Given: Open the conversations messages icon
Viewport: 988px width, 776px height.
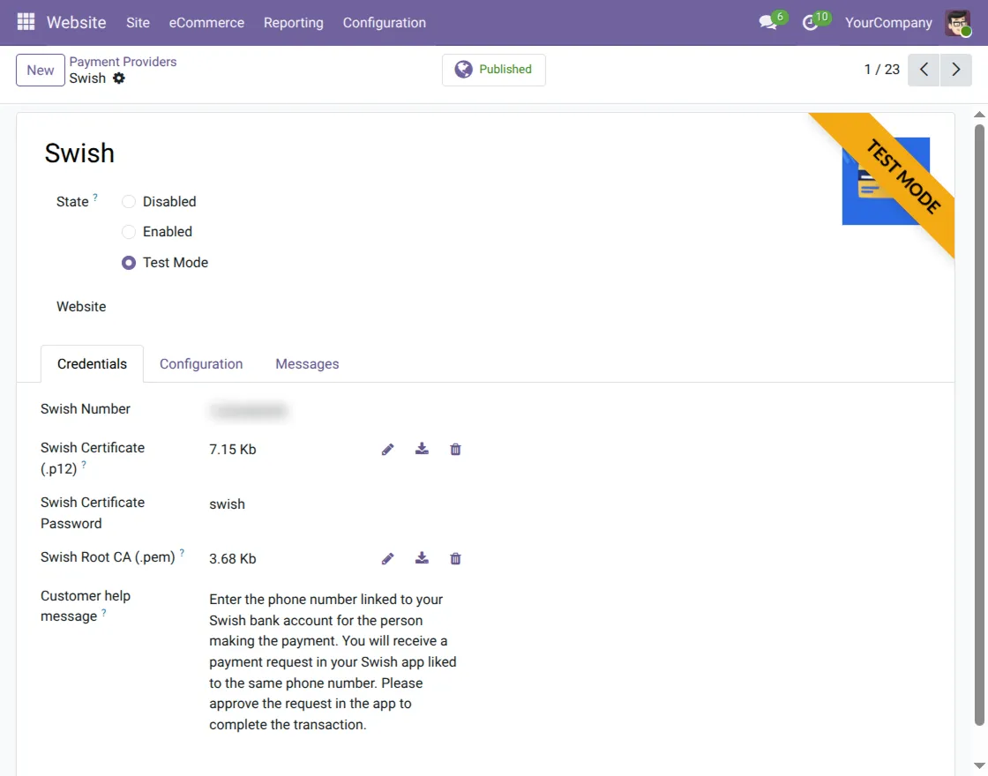Looking at the screenshot, I should point(767,23).
